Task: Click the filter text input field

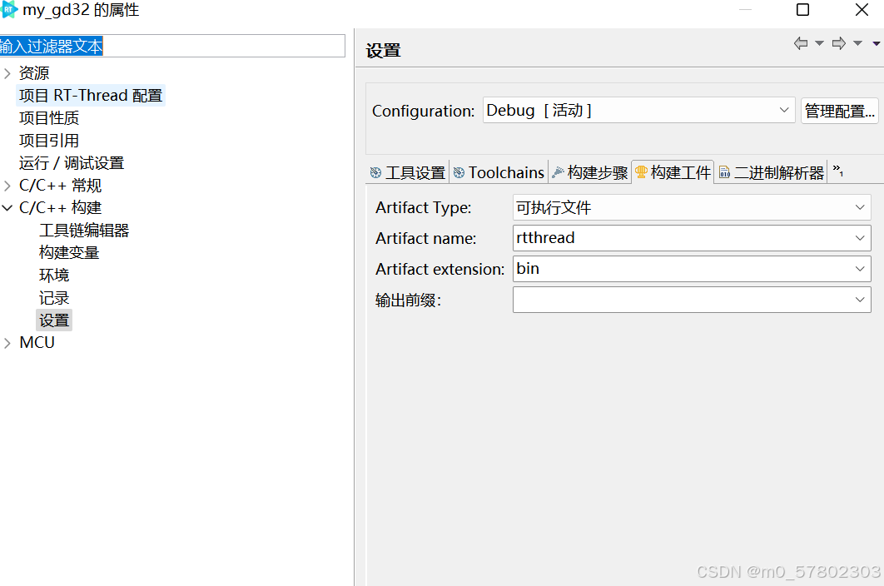Action: (166, 46)
